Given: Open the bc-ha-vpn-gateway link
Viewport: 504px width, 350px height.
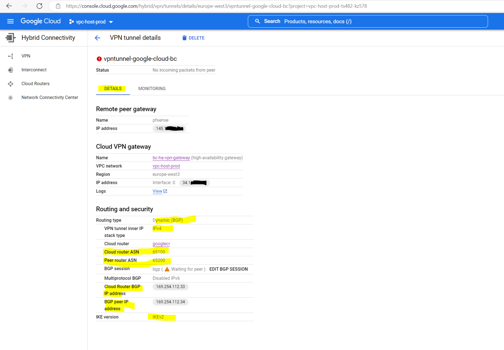Looking at the screenshot, I should click(x=171, y=157).
